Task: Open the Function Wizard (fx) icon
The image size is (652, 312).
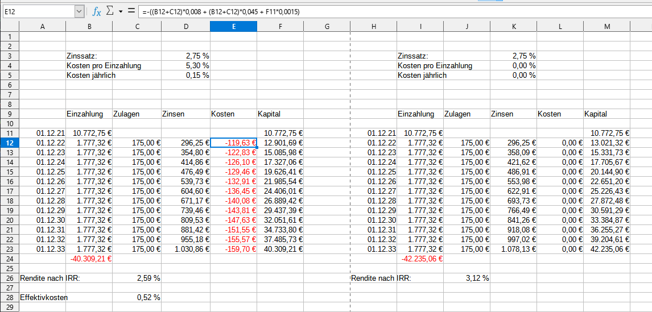Action: tap(97, 11)
